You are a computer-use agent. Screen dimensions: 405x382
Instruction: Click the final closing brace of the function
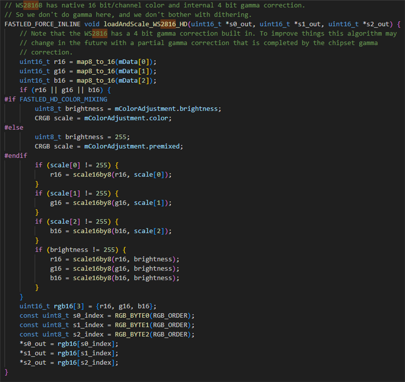pos(6,372)
